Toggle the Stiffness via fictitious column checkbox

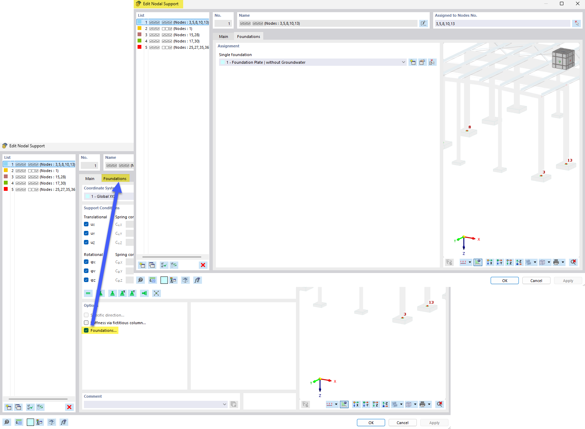[86, 322]
